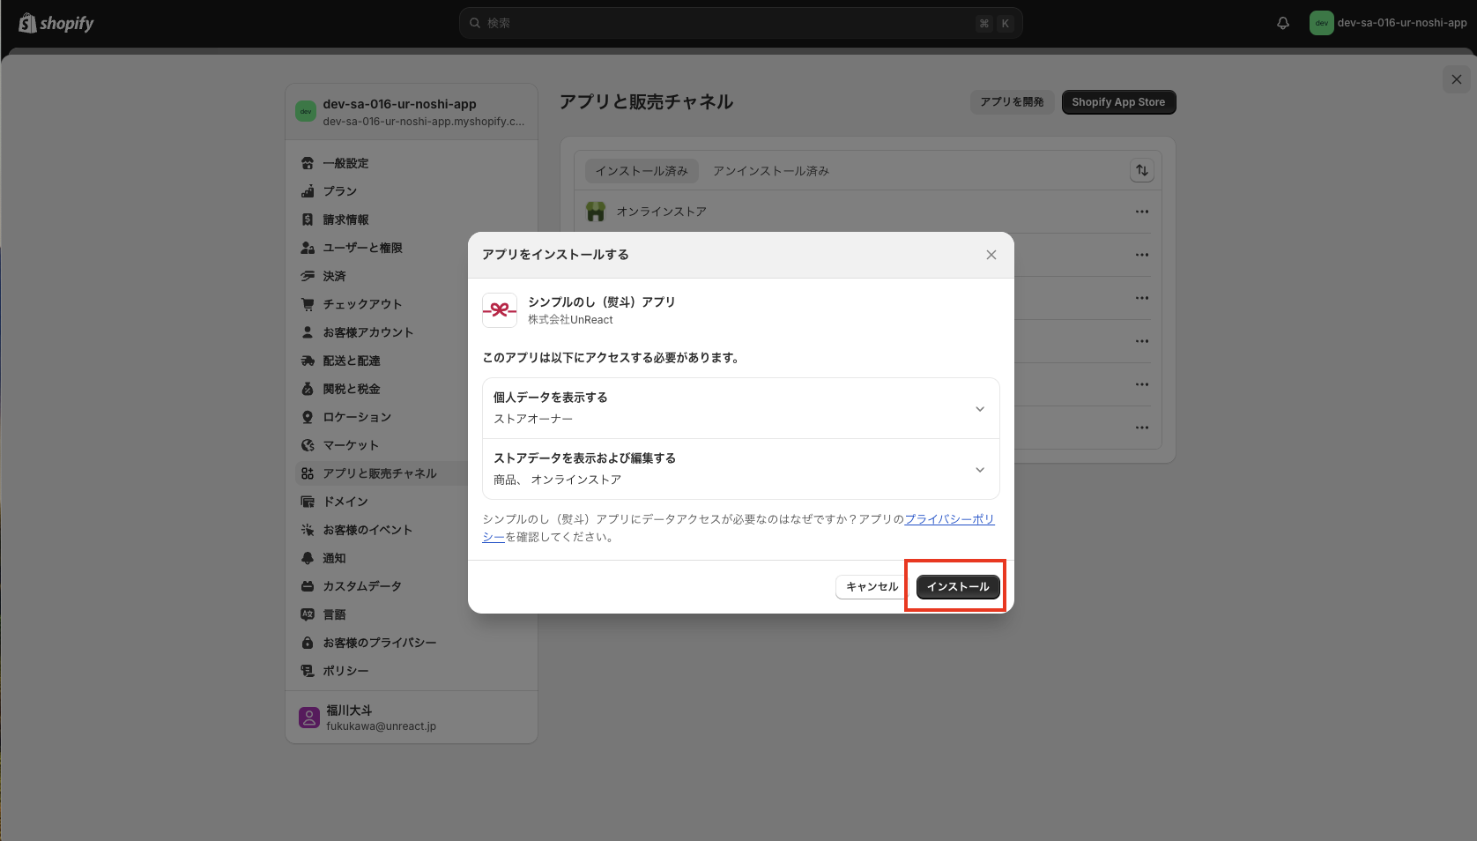Click the キャンセル button

872,586
